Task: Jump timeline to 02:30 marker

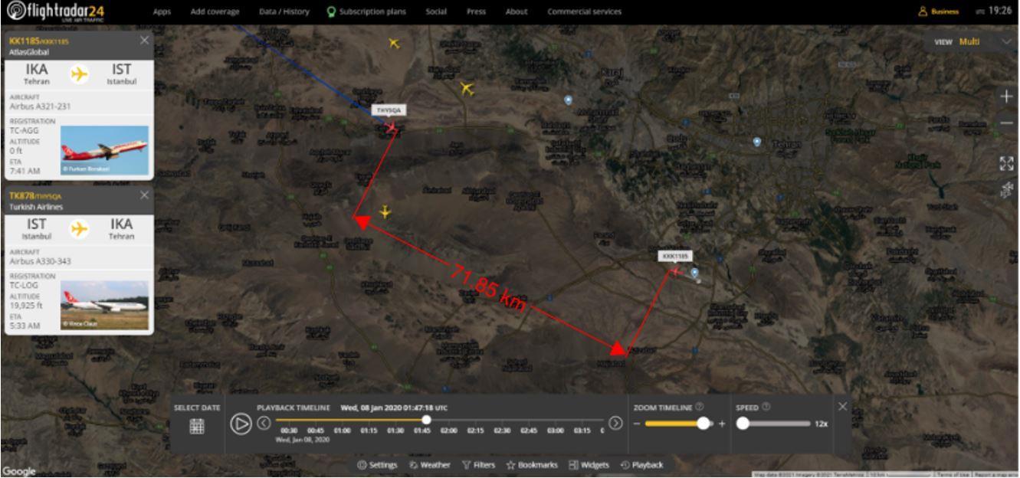Action: [503, 431]
